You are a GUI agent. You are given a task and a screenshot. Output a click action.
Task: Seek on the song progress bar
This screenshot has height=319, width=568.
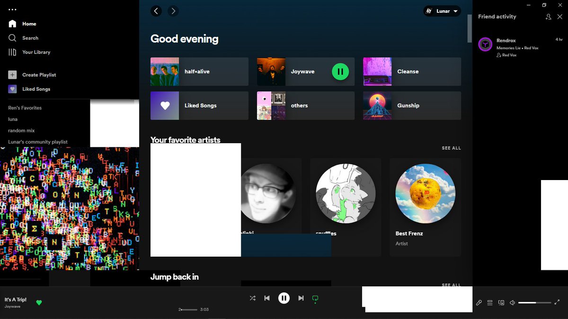[189, 310]
